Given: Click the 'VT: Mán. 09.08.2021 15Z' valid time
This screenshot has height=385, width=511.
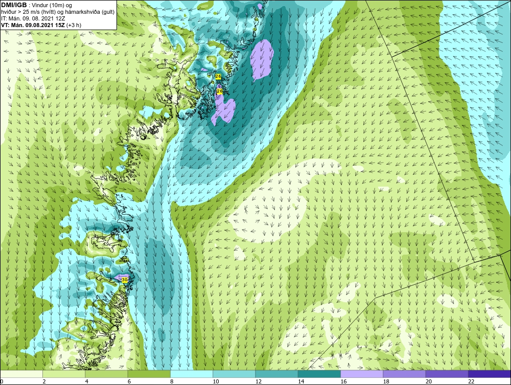Looking at the screenshot, I should pos(33,25).
